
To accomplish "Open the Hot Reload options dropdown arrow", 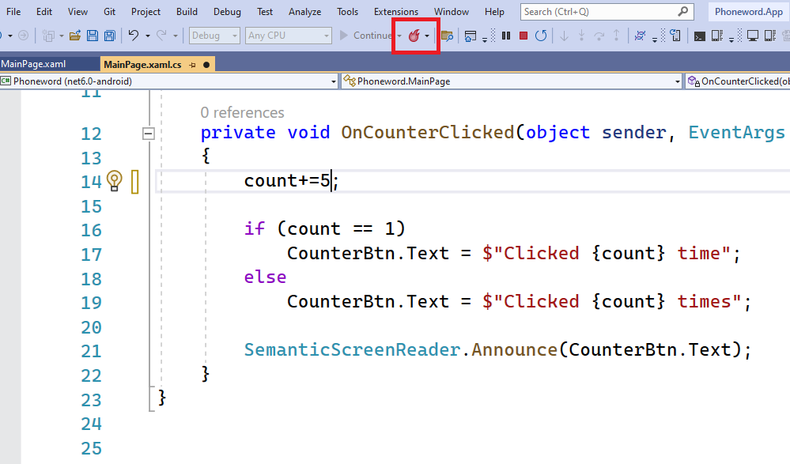I will (x=427, y=36).
